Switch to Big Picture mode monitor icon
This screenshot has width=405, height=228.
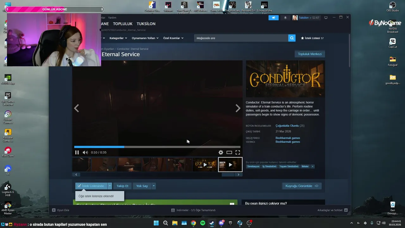point(326,18)
